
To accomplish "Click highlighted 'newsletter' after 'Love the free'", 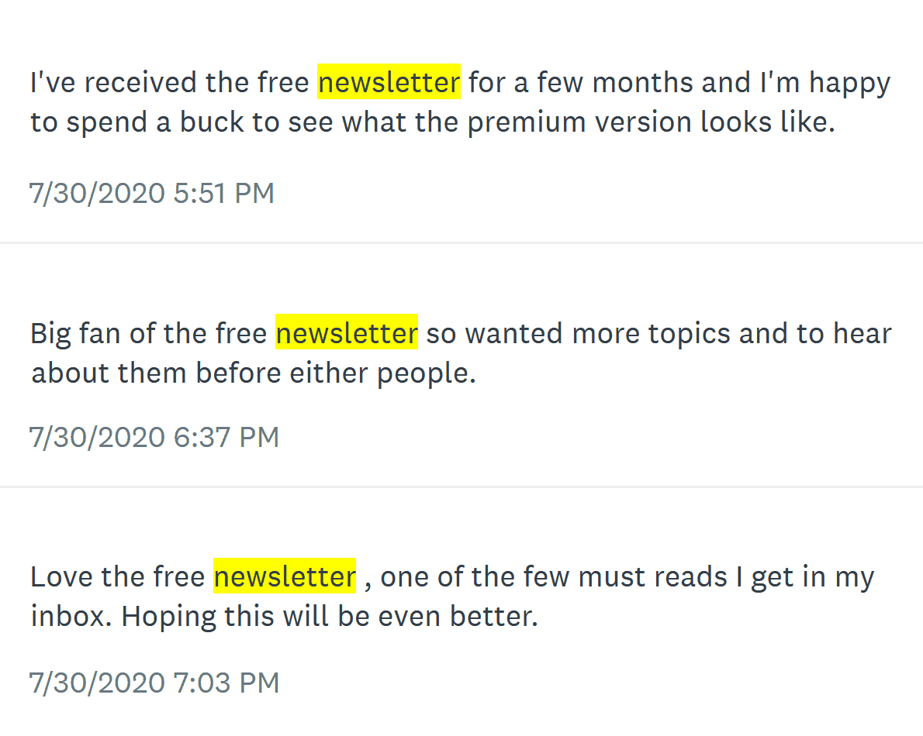I will tap(285, 576).
